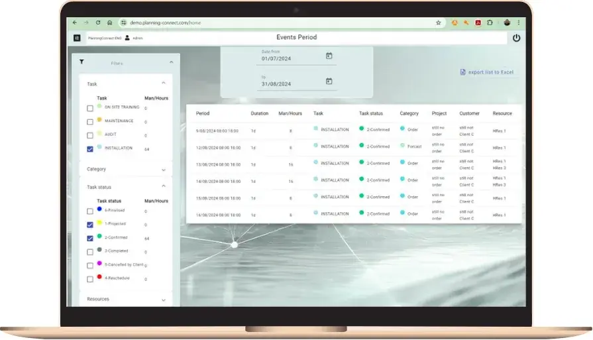Open the browser extensions puzzle icon
593x340 pixels.
coord(490,23)
